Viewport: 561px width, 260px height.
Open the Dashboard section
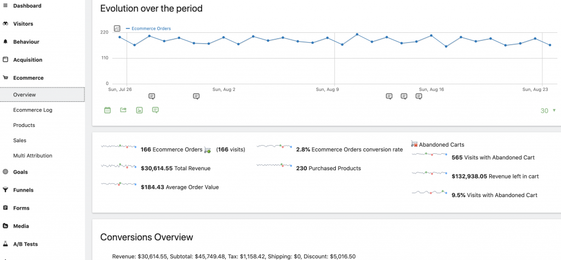click(x=27, y=5)
